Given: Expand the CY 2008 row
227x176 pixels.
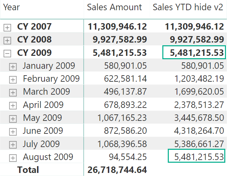Looking at the screenshot, I should pyautogui.click(x=7, y=41).
